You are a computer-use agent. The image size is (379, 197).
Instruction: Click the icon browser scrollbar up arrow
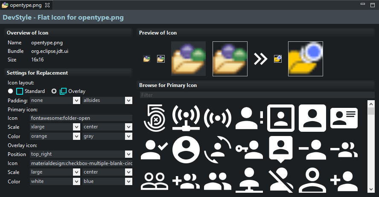(371, 104)
